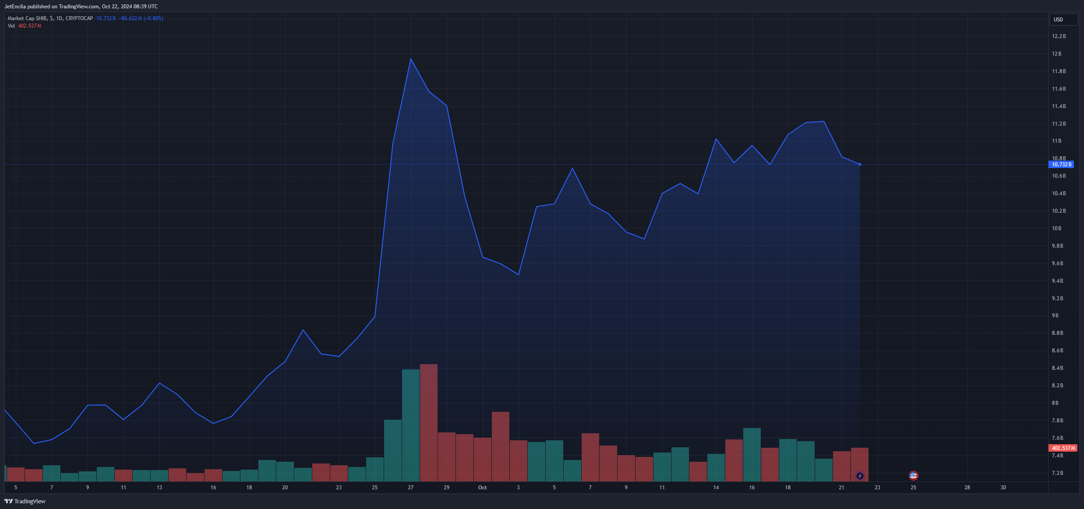
Task: Click the tallest green volume bar
Action: 410,425
